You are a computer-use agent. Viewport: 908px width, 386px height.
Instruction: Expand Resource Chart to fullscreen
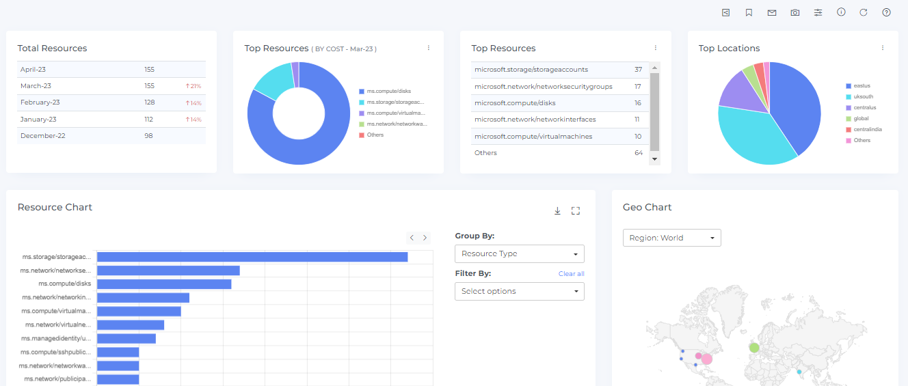pos(575,211)
